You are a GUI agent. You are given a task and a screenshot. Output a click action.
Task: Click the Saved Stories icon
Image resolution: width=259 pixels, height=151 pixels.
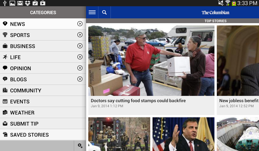(x=5, y=134)
